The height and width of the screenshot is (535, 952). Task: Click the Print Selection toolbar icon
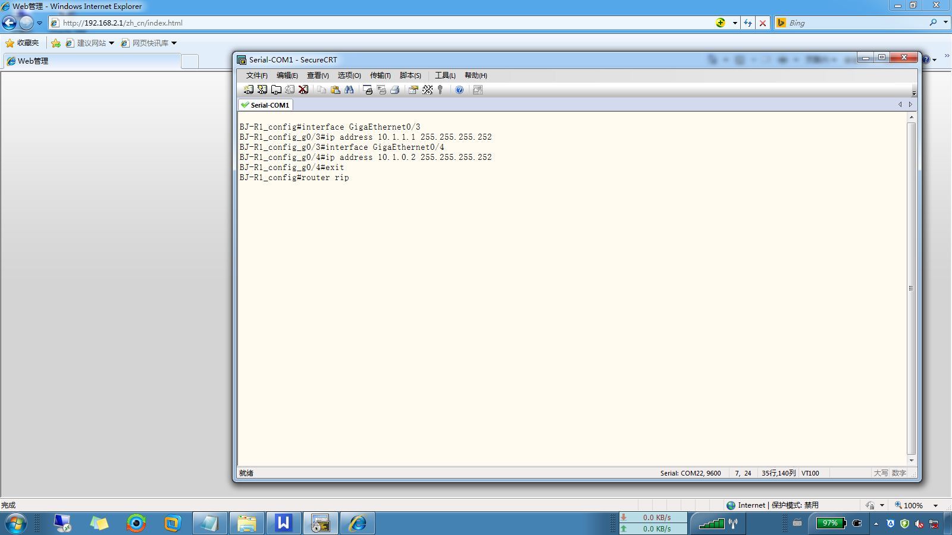[381, 90]
